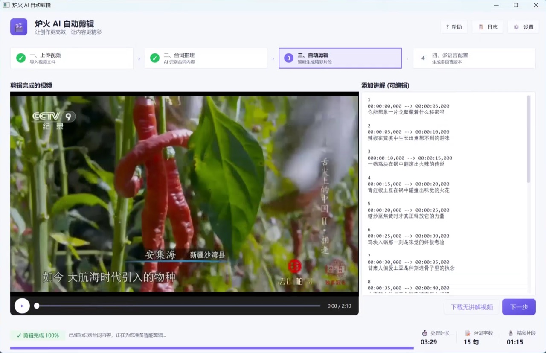546x353 pixels.
Task: Open the 帮助 help button
Action: pos(454,27)
